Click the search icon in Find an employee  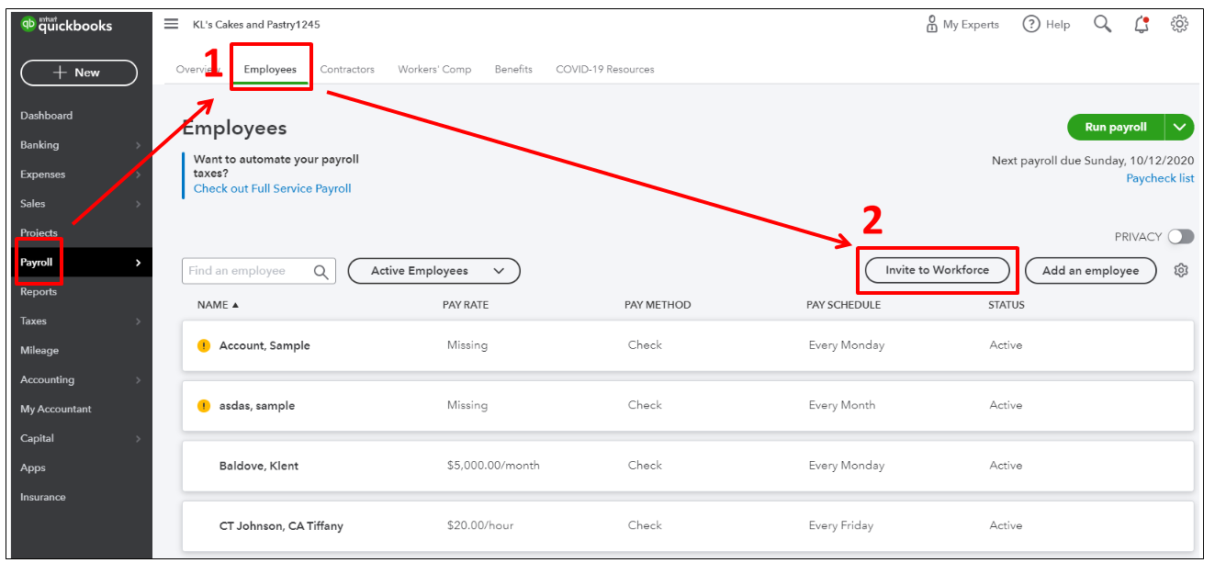tap(321, 271)
